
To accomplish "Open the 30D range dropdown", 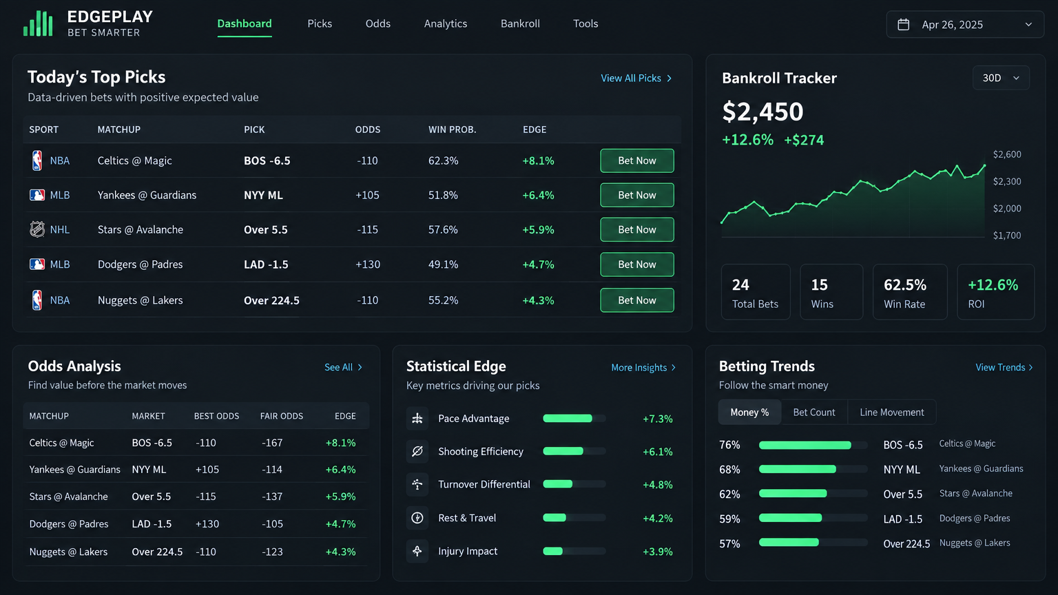I will tap(1001, 78).
